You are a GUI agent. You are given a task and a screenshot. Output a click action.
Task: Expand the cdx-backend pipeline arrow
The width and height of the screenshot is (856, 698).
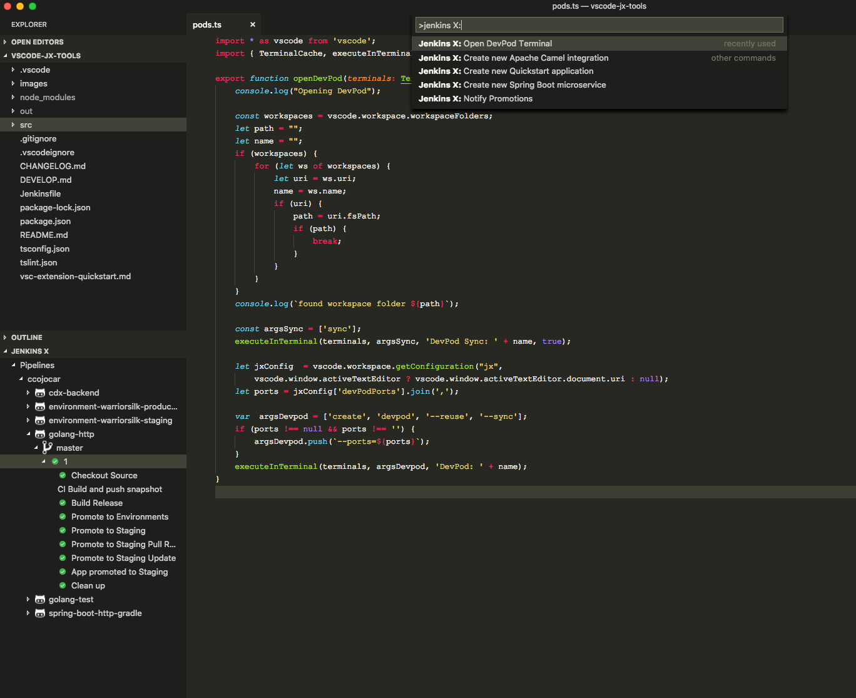[x=28, y=393]
